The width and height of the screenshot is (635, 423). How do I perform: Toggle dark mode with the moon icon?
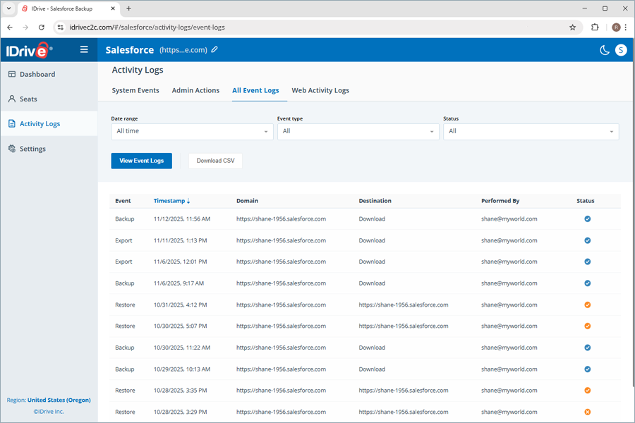[605, 50]
